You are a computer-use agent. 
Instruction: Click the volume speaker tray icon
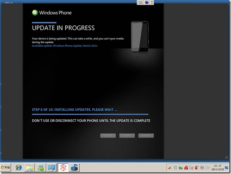click(207, 168)
